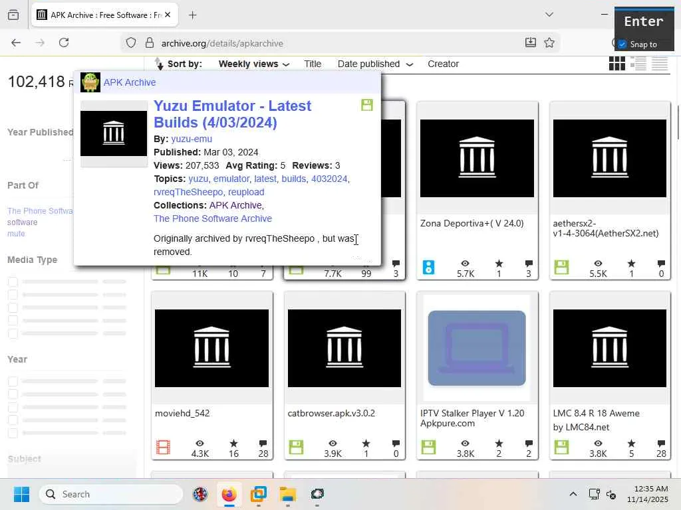Click software icon on LMC 8.4 card

point(561,447)
